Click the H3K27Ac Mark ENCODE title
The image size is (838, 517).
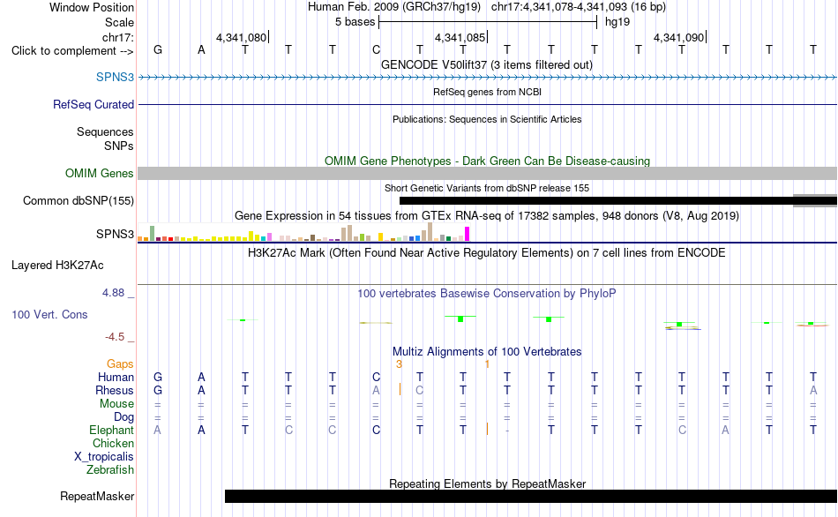(487, 252)
